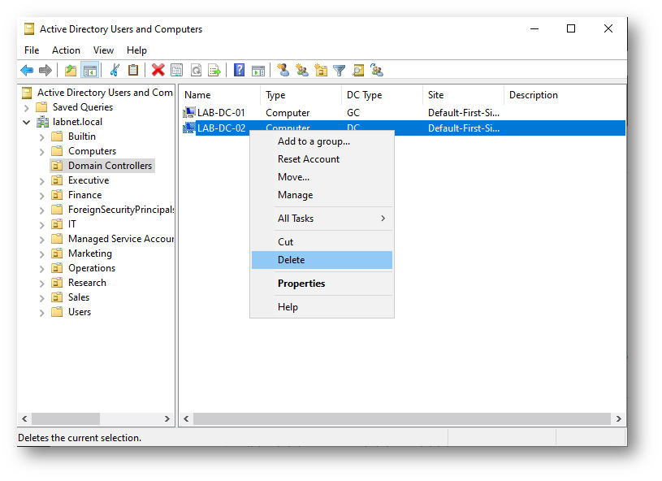
Task: Click the clipboard Paste toolbar icon
Action: 133,70
